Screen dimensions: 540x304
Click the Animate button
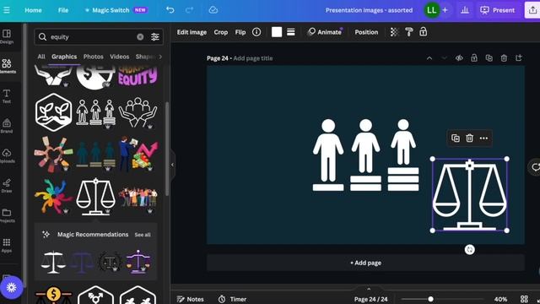pos(325,32)
